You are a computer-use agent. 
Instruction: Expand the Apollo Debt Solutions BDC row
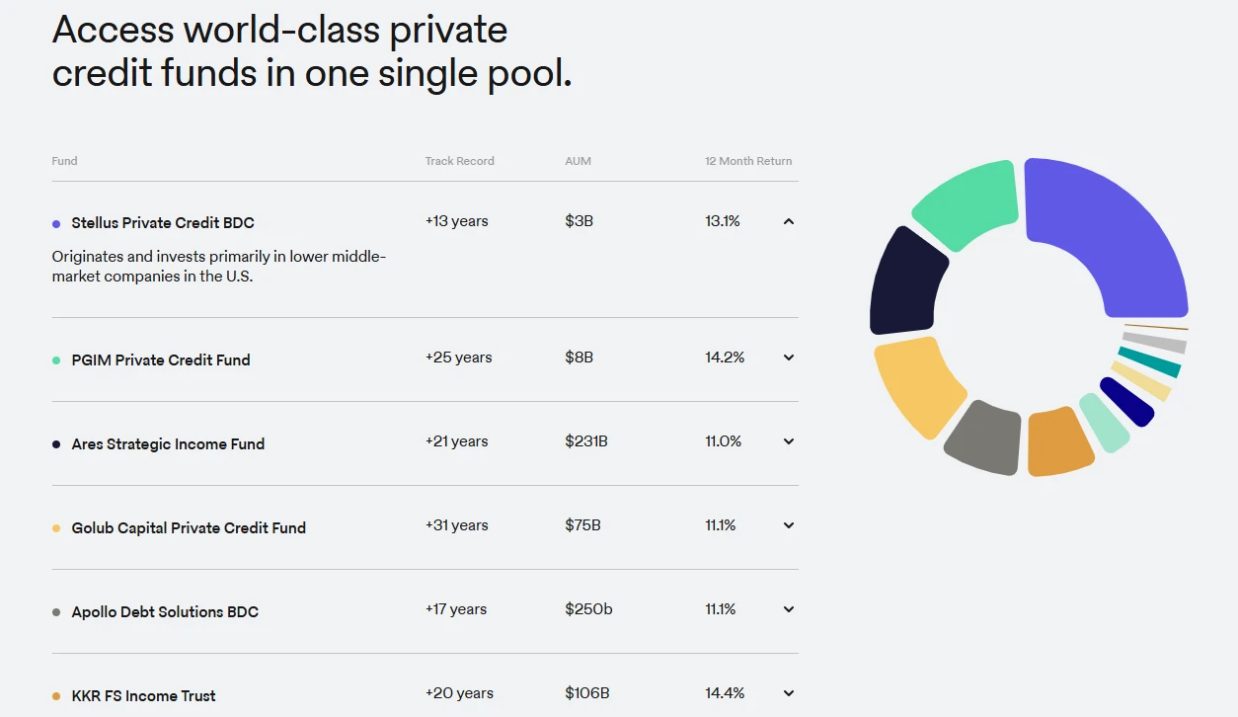(788, 609)
